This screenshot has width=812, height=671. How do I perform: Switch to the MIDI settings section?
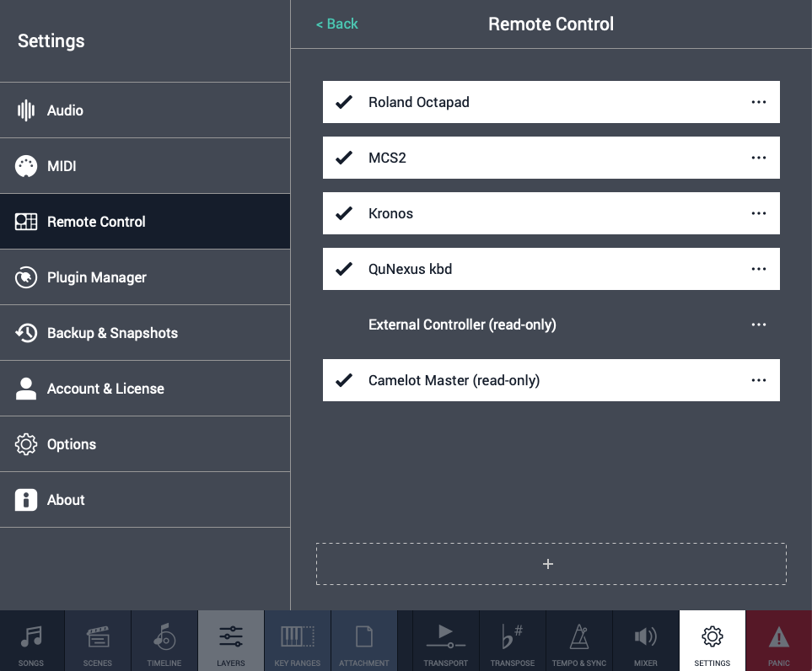[x=145, y=165]
